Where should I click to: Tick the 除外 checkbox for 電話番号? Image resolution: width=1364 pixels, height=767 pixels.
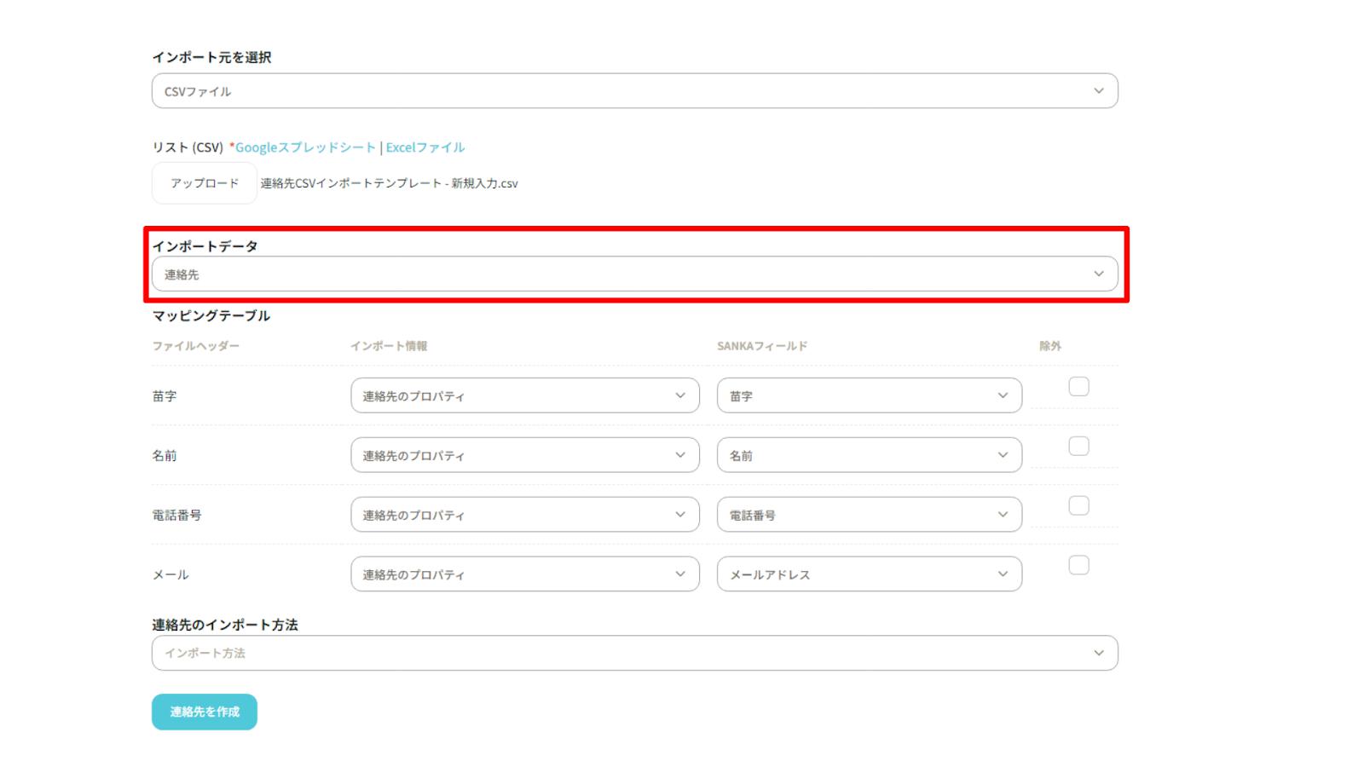coord(1078,506)
